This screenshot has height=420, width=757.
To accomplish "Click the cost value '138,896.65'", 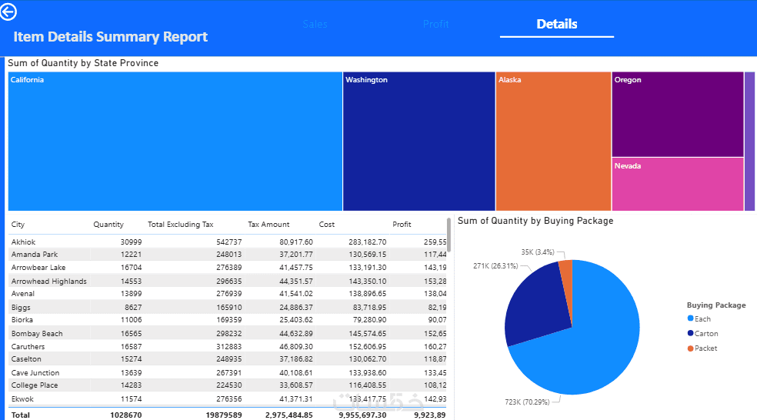I will (367, 294).
